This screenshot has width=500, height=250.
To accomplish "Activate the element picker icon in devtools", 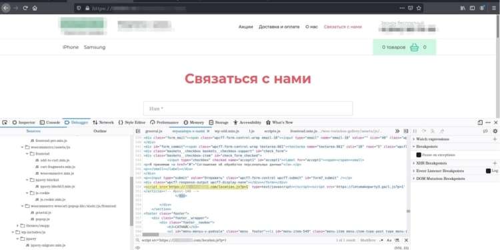I will click(5, 123).
